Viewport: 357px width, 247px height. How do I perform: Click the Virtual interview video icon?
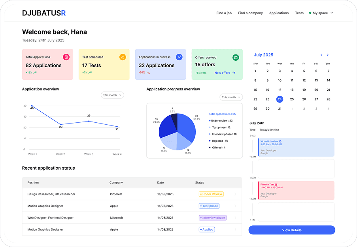pos(280,141)
